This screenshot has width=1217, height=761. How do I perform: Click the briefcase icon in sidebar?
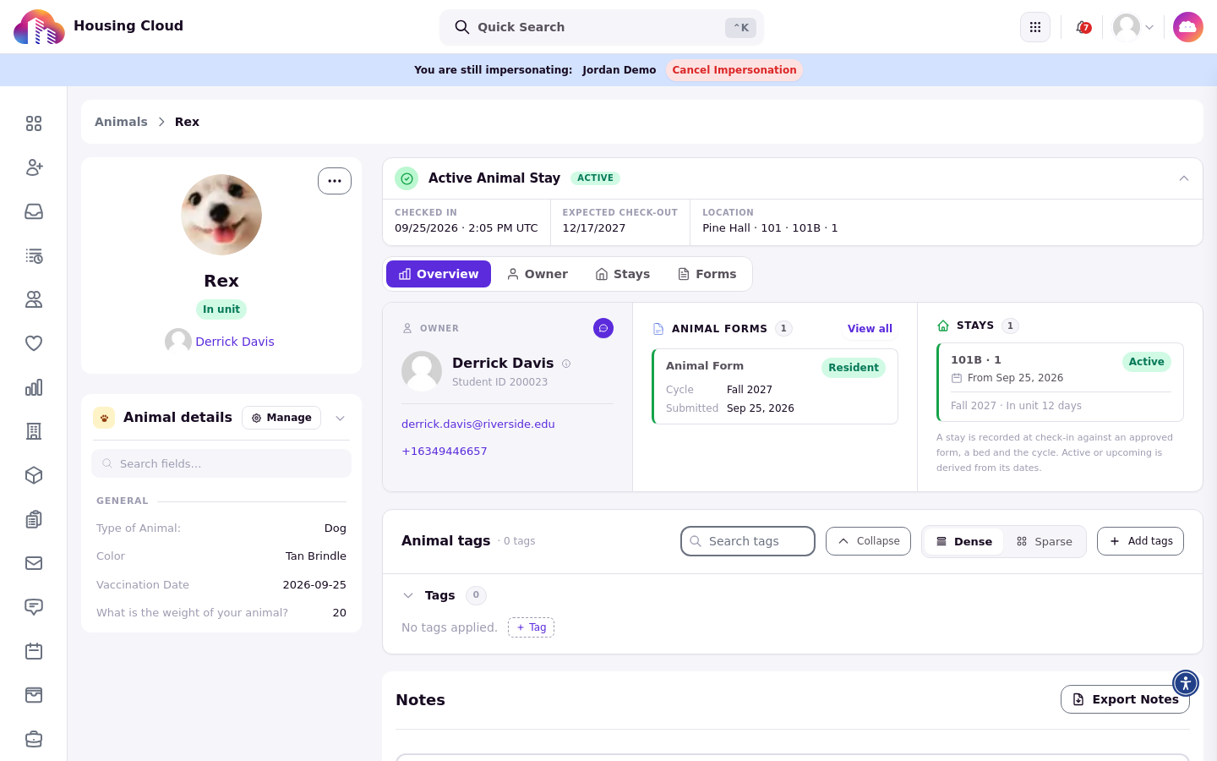(34, 739)
